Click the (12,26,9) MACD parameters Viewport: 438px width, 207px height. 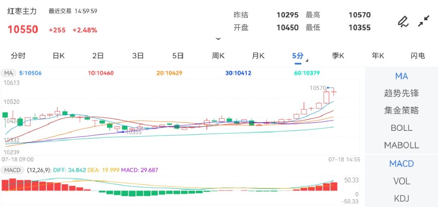point(39,170)
